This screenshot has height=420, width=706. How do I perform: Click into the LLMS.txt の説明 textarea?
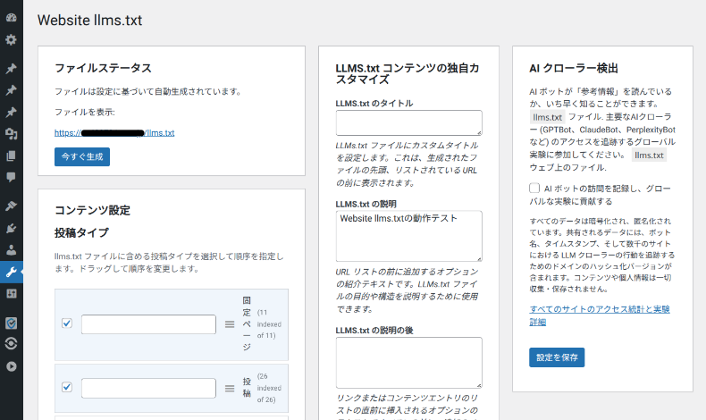[408, 236]
